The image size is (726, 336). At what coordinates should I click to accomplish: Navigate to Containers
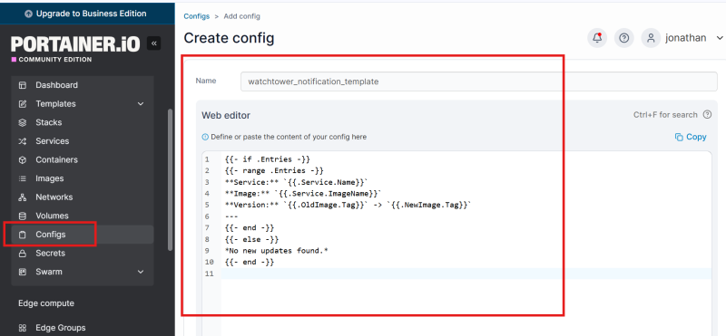coord(83,160)
